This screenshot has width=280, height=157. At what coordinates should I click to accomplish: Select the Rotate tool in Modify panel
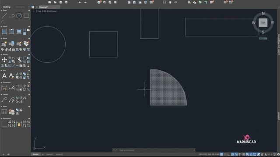(14, 58)
